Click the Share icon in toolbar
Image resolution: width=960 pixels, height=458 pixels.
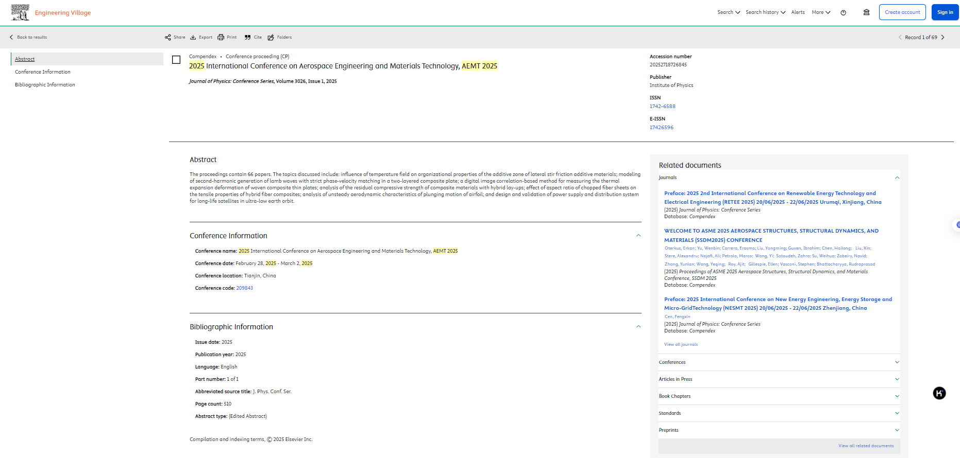(x=168, y=37)
